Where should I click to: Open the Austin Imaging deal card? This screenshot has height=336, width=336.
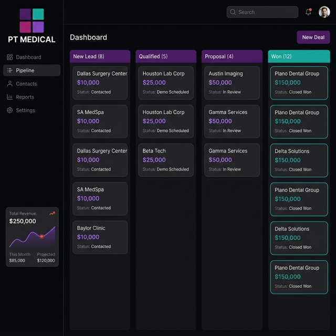[x=232, y=83]
